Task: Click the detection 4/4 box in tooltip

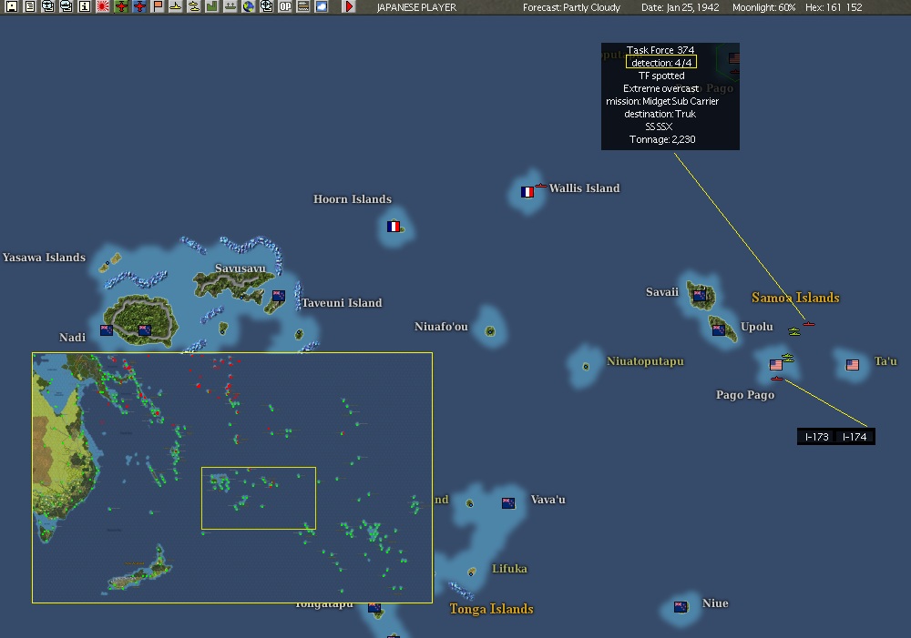Action: point(661,62)
